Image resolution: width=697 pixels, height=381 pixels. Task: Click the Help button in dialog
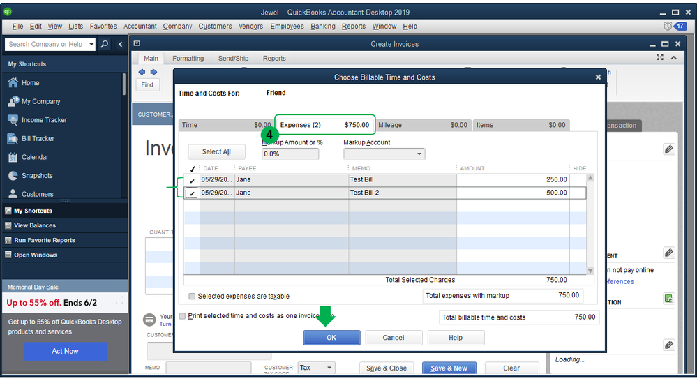click(456, 338)
